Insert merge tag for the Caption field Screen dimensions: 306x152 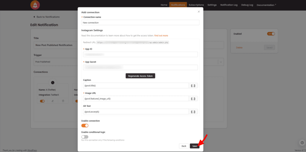click(x=193, y=86)
